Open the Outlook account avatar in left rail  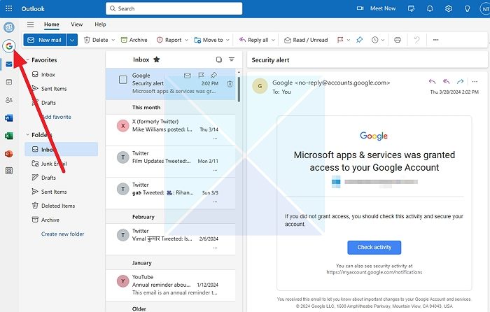click(x=8, y=27)
